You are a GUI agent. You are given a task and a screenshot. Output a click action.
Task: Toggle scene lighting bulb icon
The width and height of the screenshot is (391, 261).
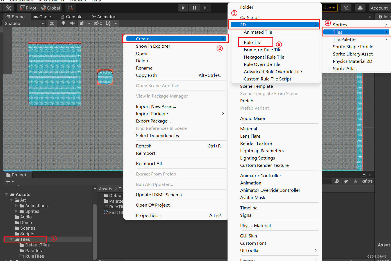[x=63, y=24]
